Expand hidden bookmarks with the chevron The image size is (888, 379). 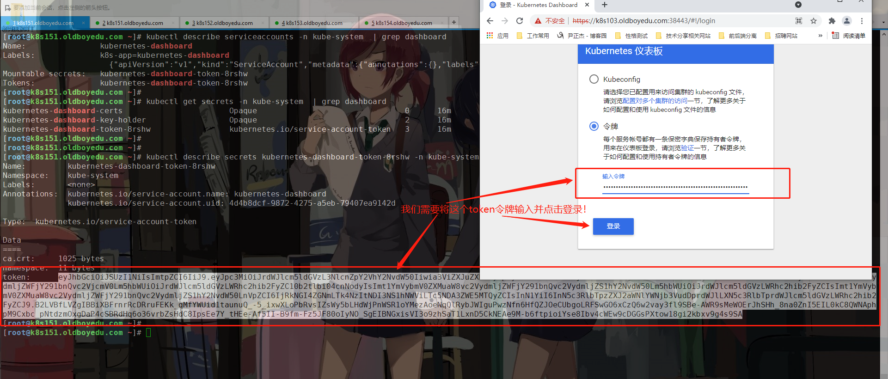pos(821,36)
